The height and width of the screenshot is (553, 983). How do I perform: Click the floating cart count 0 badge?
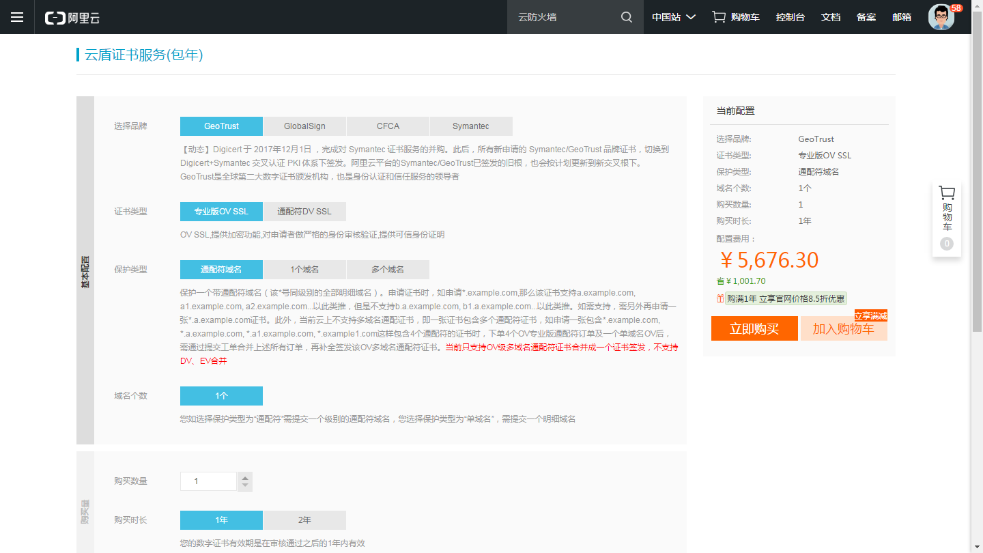[947, 244]
